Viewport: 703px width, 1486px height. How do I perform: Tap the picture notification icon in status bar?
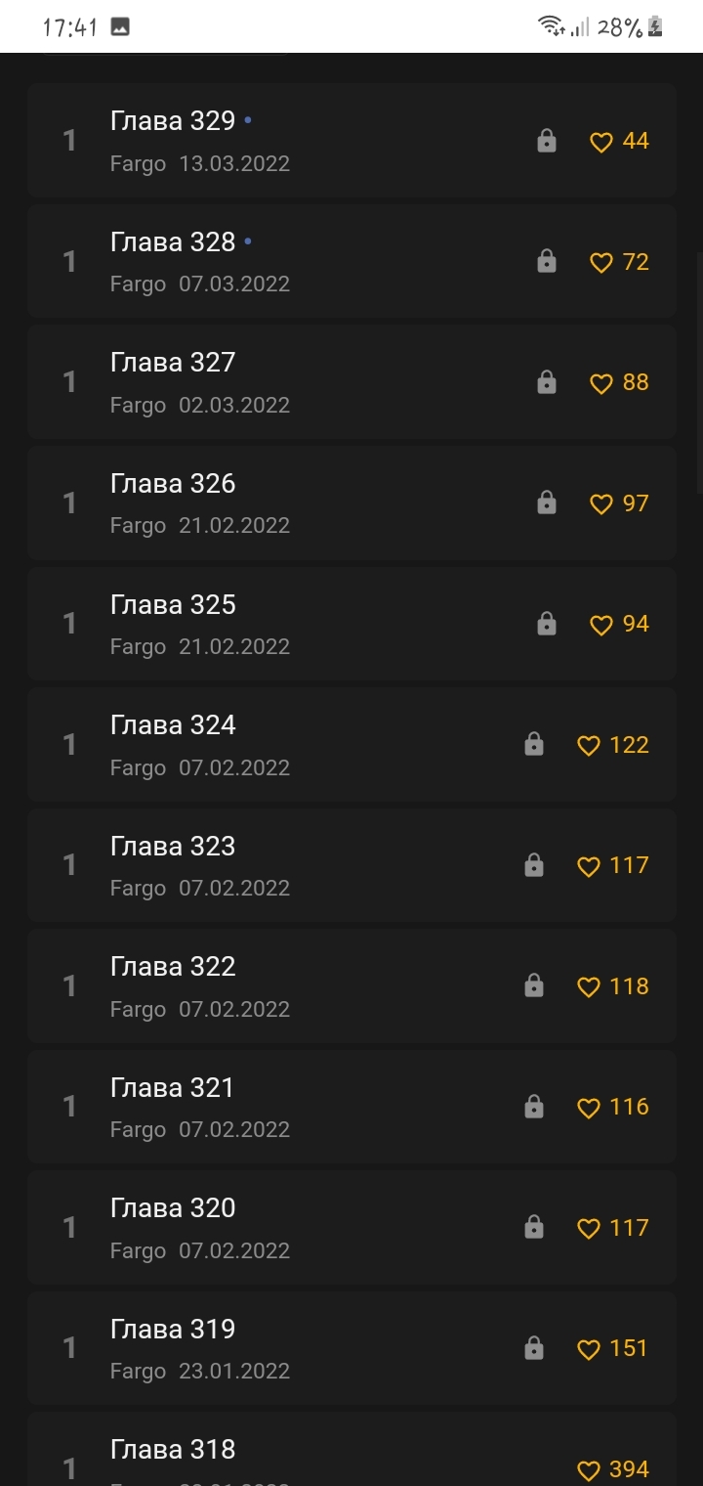120,27
